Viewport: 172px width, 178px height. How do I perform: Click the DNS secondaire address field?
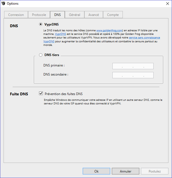133,75
